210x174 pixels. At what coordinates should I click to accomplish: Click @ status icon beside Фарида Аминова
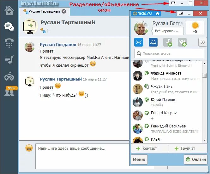point(147,73)
